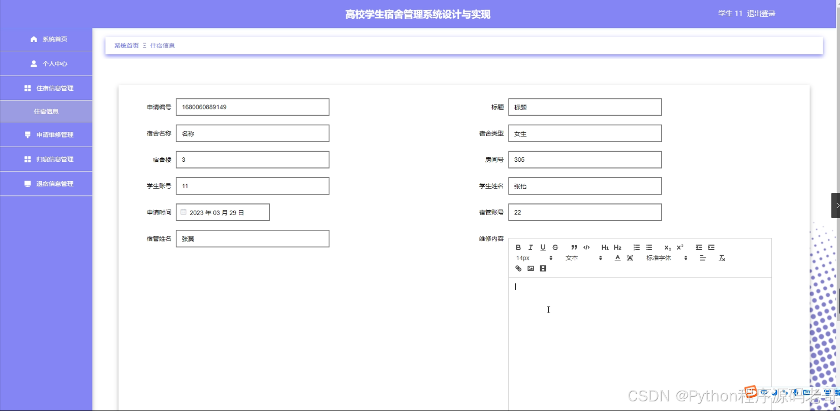
Task: Toggle bold formatting in the editor
Action: click(x=518, y=248)
